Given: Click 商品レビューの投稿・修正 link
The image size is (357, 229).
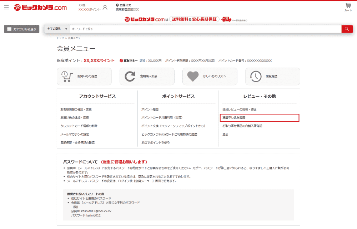Looking at the screenshot, I should pyautogui.click(x=239, y=109).
